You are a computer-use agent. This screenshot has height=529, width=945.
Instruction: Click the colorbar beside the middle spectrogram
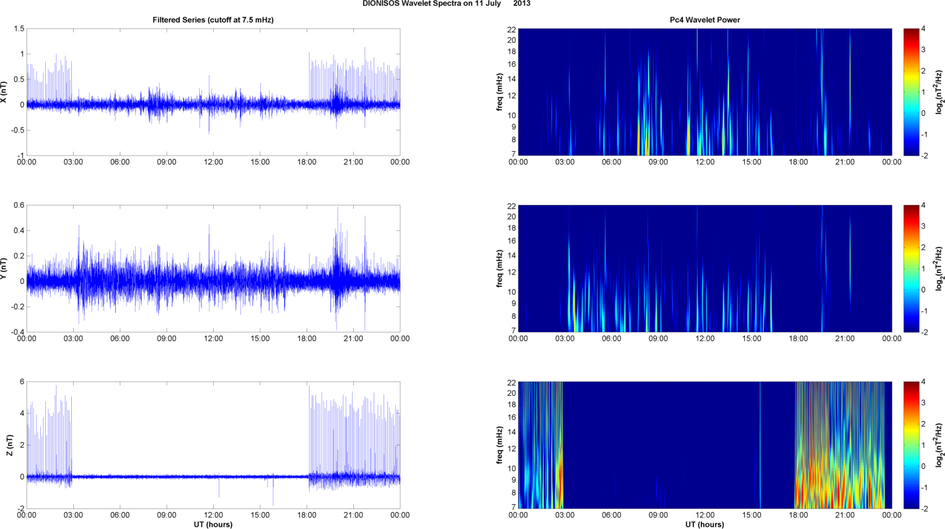pyautogui.click(x=911, y=269)
